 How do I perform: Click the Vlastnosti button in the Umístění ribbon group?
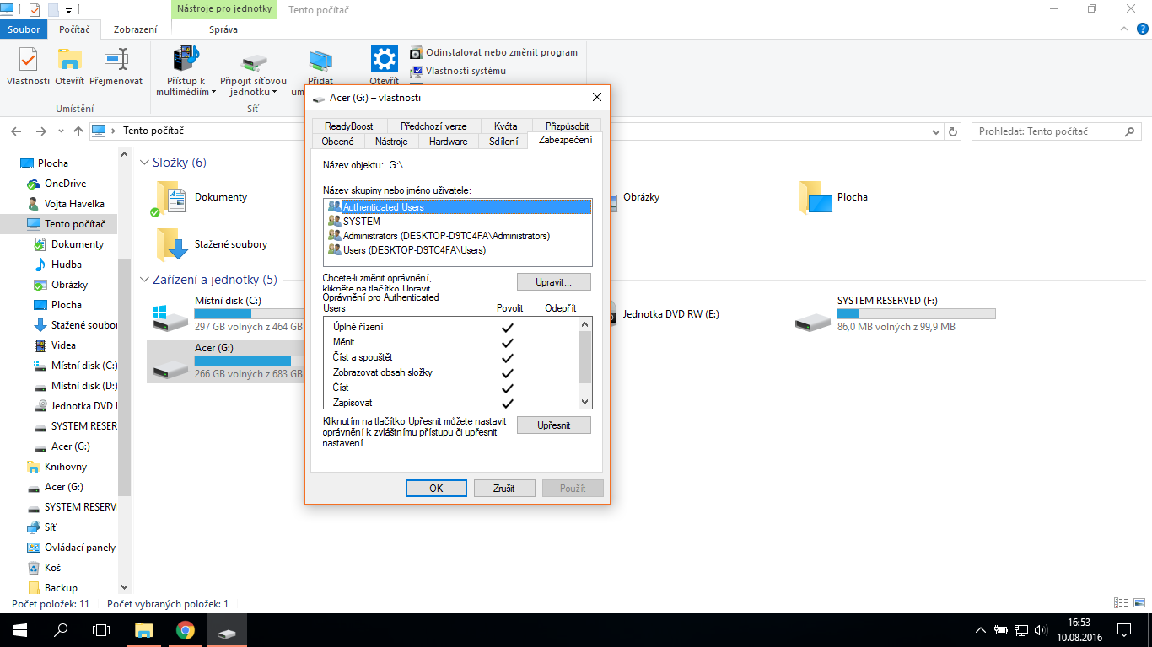[28, 67]
